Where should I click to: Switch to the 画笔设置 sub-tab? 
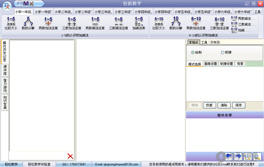click(211, 64)
